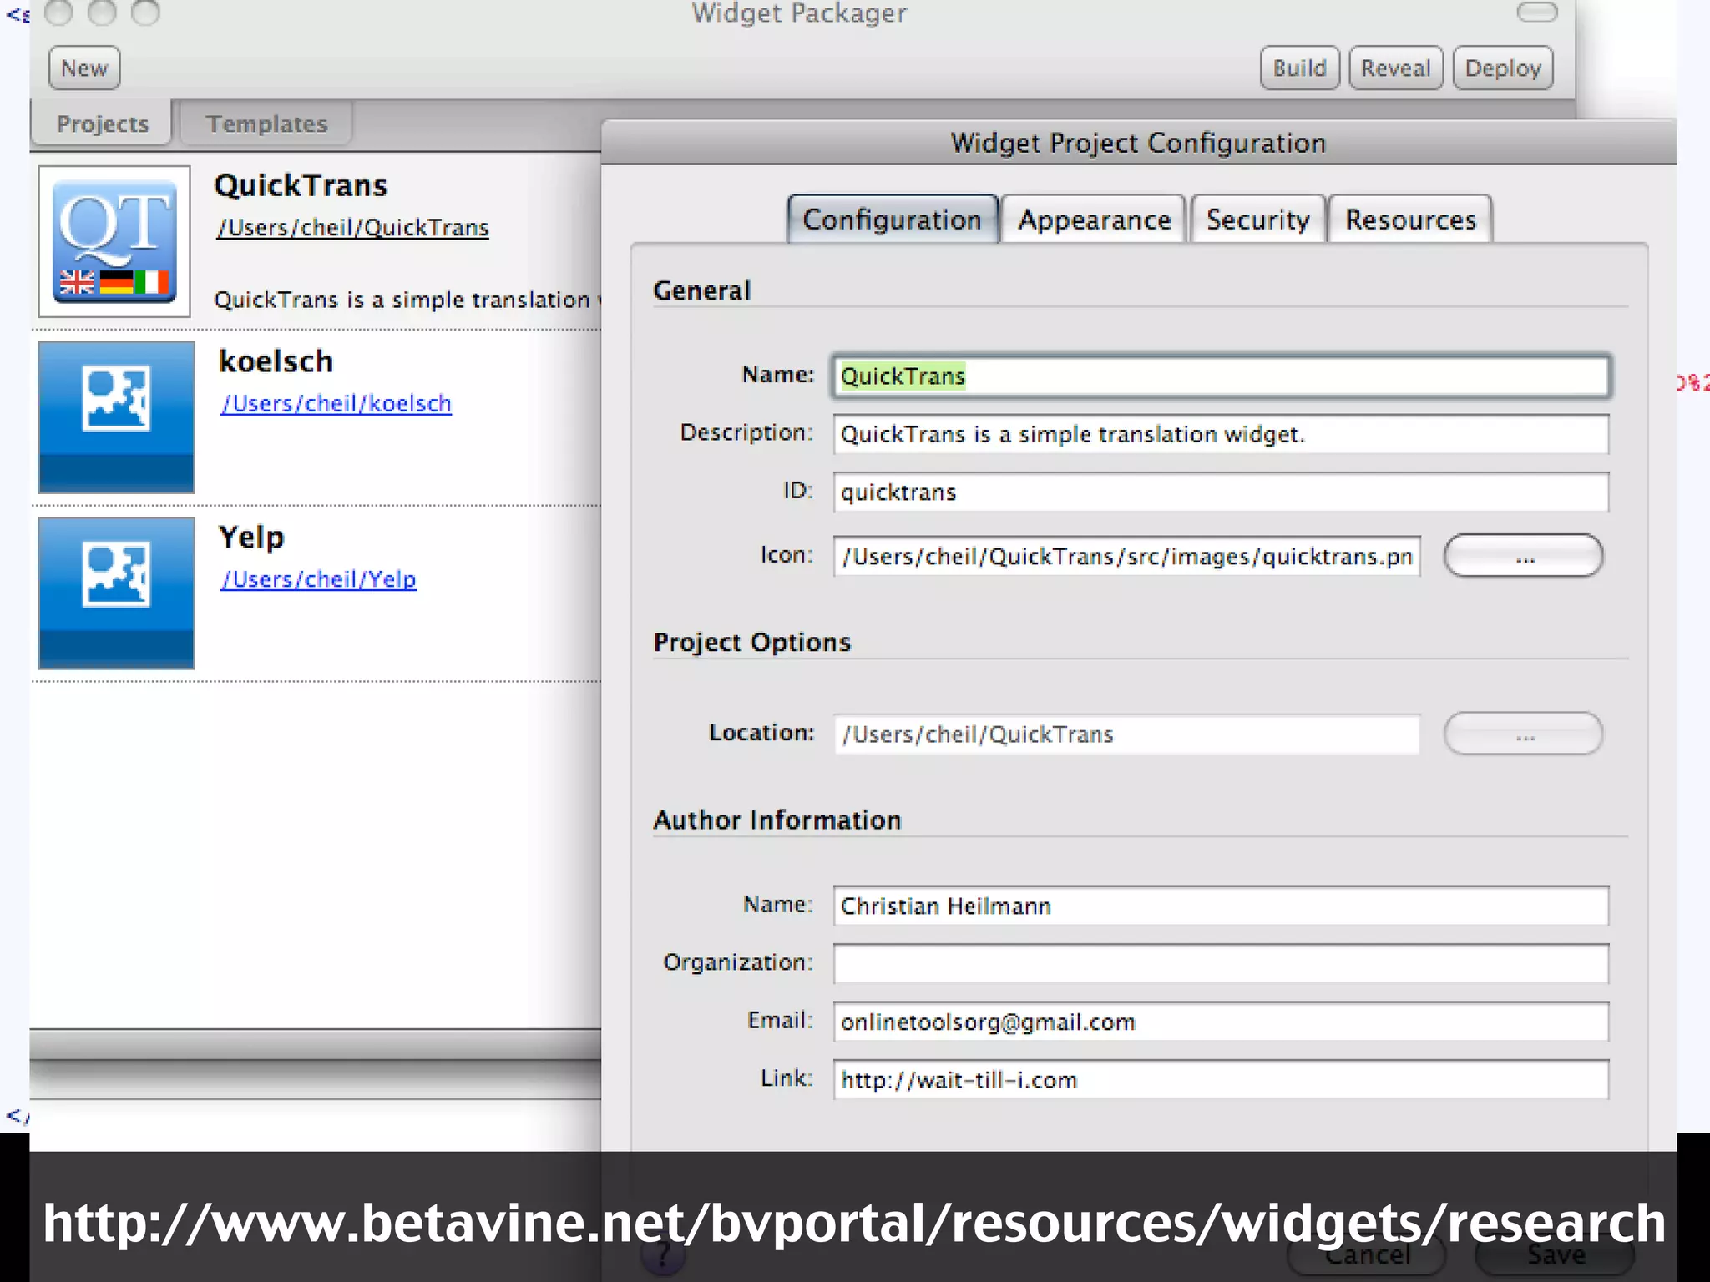Open the /Users/cheil/QuickTrans path link
The width and height of the screenshot is (1710, 1282).
[352, 228]
